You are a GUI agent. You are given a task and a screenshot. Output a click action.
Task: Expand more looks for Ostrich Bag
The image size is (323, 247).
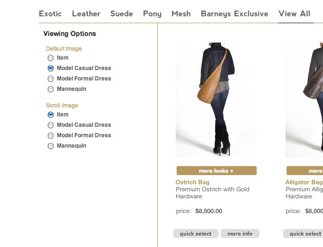tap(216, 171)
